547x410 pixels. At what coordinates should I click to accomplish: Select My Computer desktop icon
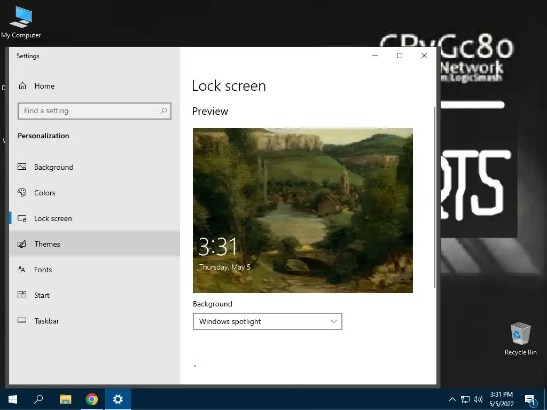click(x=21, y=22)
